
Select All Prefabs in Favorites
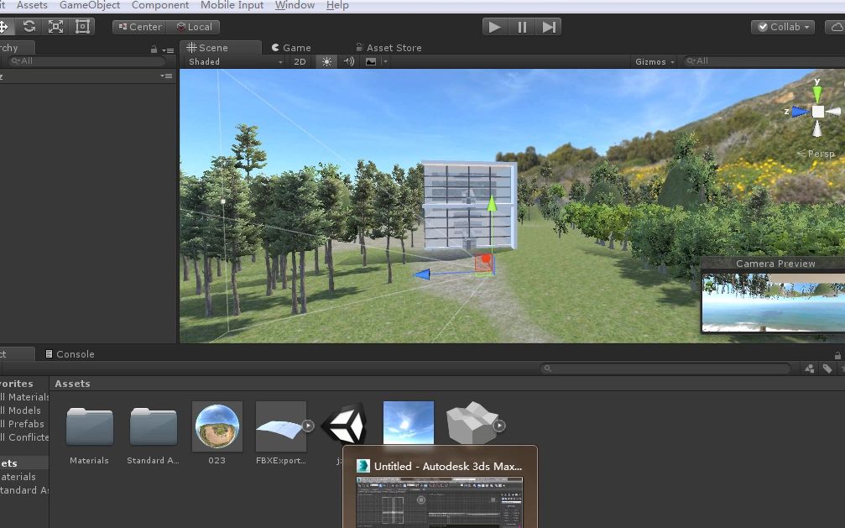point(20,424)
